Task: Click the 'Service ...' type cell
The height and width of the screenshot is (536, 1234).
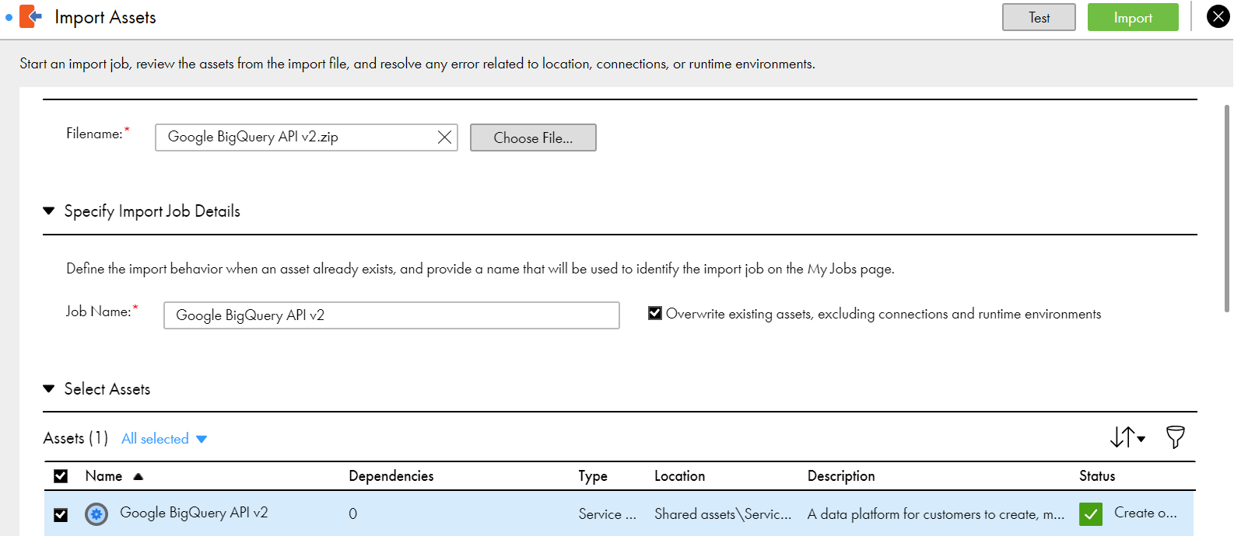Action: (607, 514)
